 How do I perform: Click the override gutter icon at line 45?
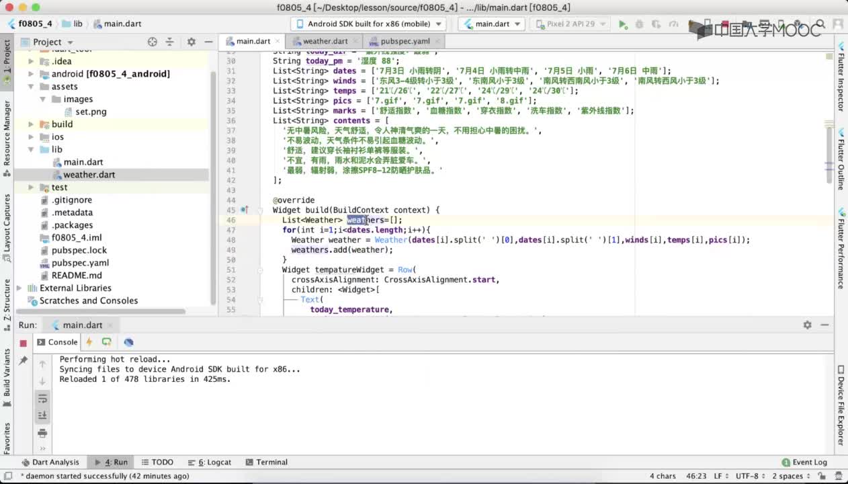[x=245, y=210]
